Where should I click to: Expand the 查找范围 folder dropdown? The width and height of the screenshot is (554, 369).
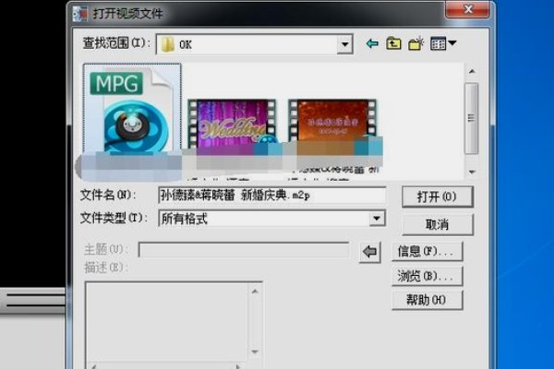point(344,44)
